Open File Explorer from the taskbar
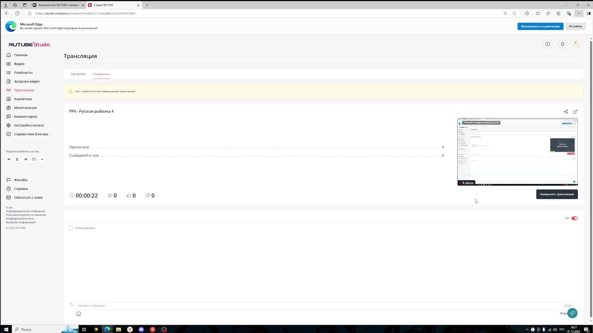The width and height of the screenshot is (593, 333). [119, 329]
